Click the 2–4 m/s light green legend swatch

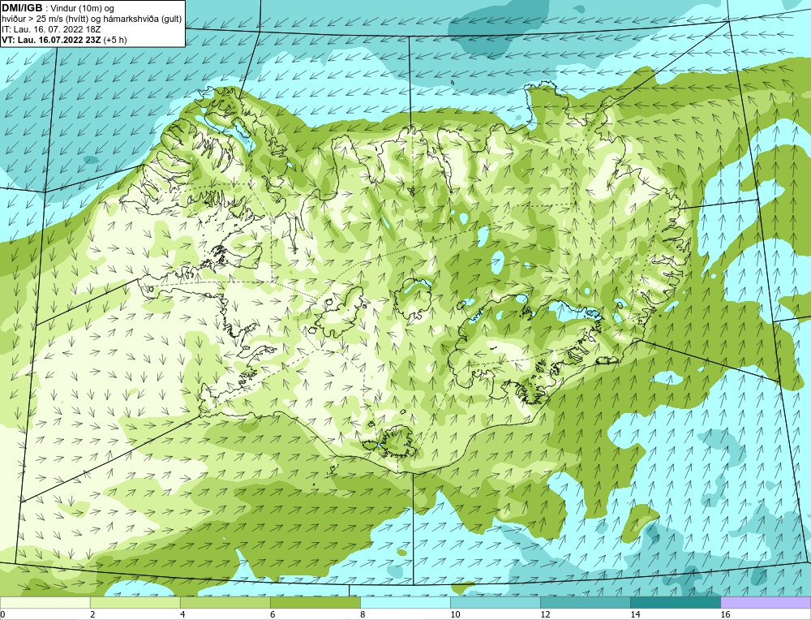(x=135, y=602)
